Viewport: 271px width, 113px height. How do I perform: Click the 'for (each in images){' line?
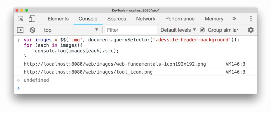point(53,45)
